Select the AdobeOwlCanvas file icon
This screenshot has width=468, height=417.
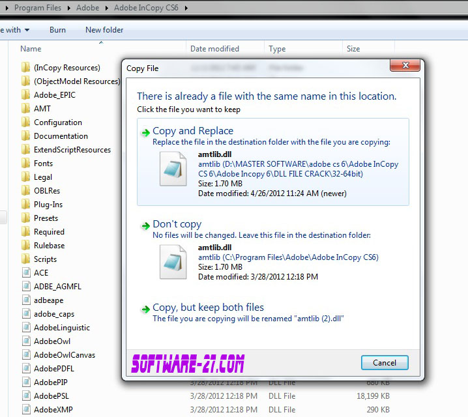26,355
